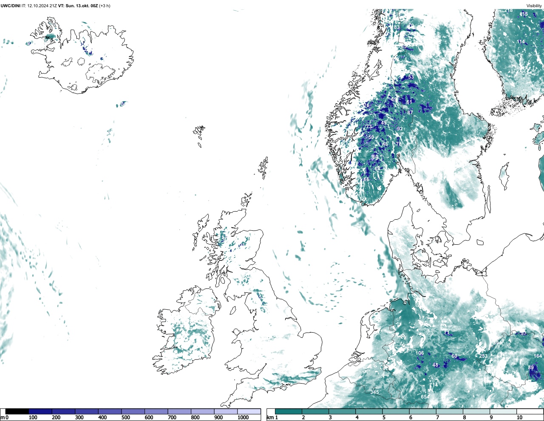
Task: Click the '345' visibility value on the map
Action: (374, 392)
